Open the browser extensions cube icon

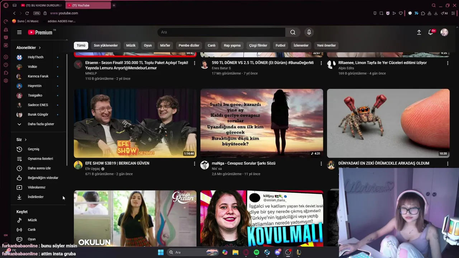click(423, 13)
